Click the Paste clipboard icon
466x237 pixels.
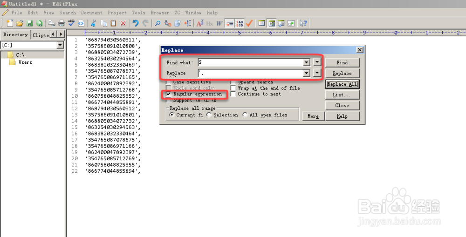(x=113, y=23)
